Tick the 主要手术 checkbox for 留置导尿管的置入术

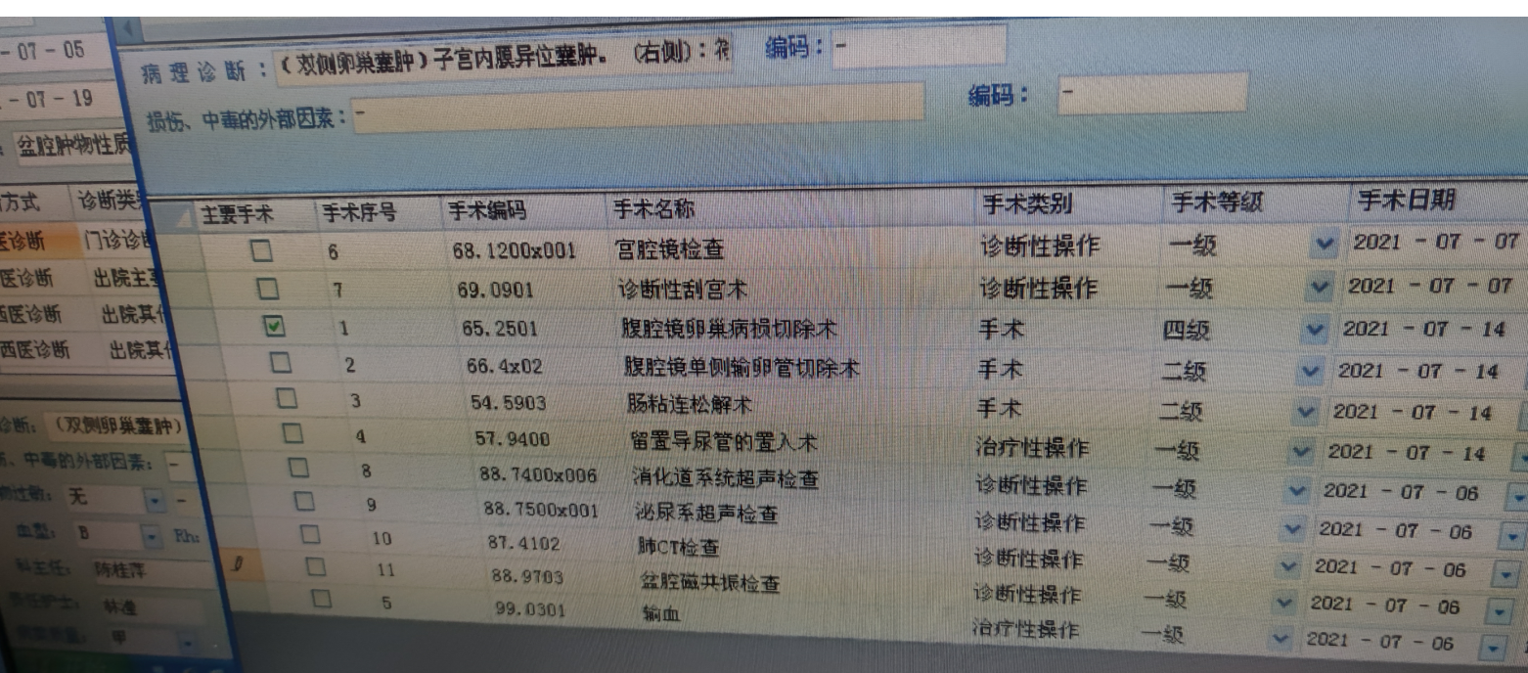pos(292,433)
